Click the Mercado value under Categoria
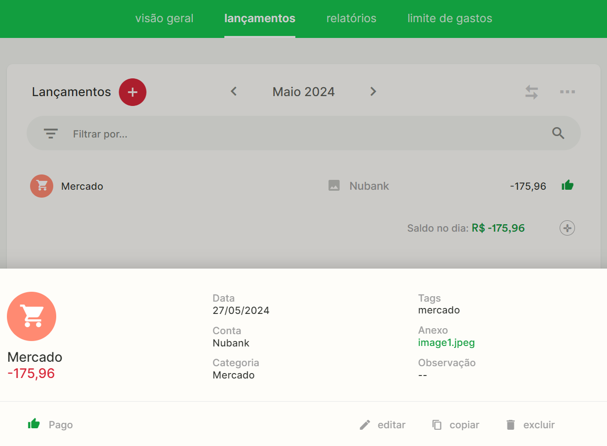 [234, 375]
